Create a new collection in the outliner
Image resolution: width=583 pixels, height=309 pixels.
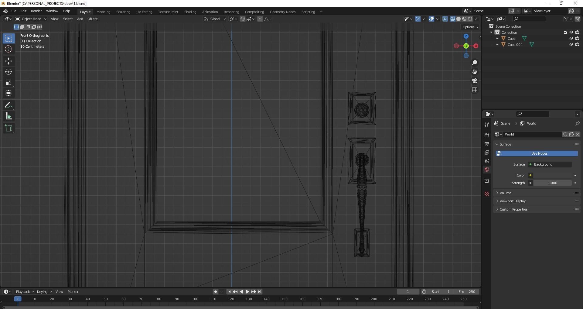click(577, 19)
